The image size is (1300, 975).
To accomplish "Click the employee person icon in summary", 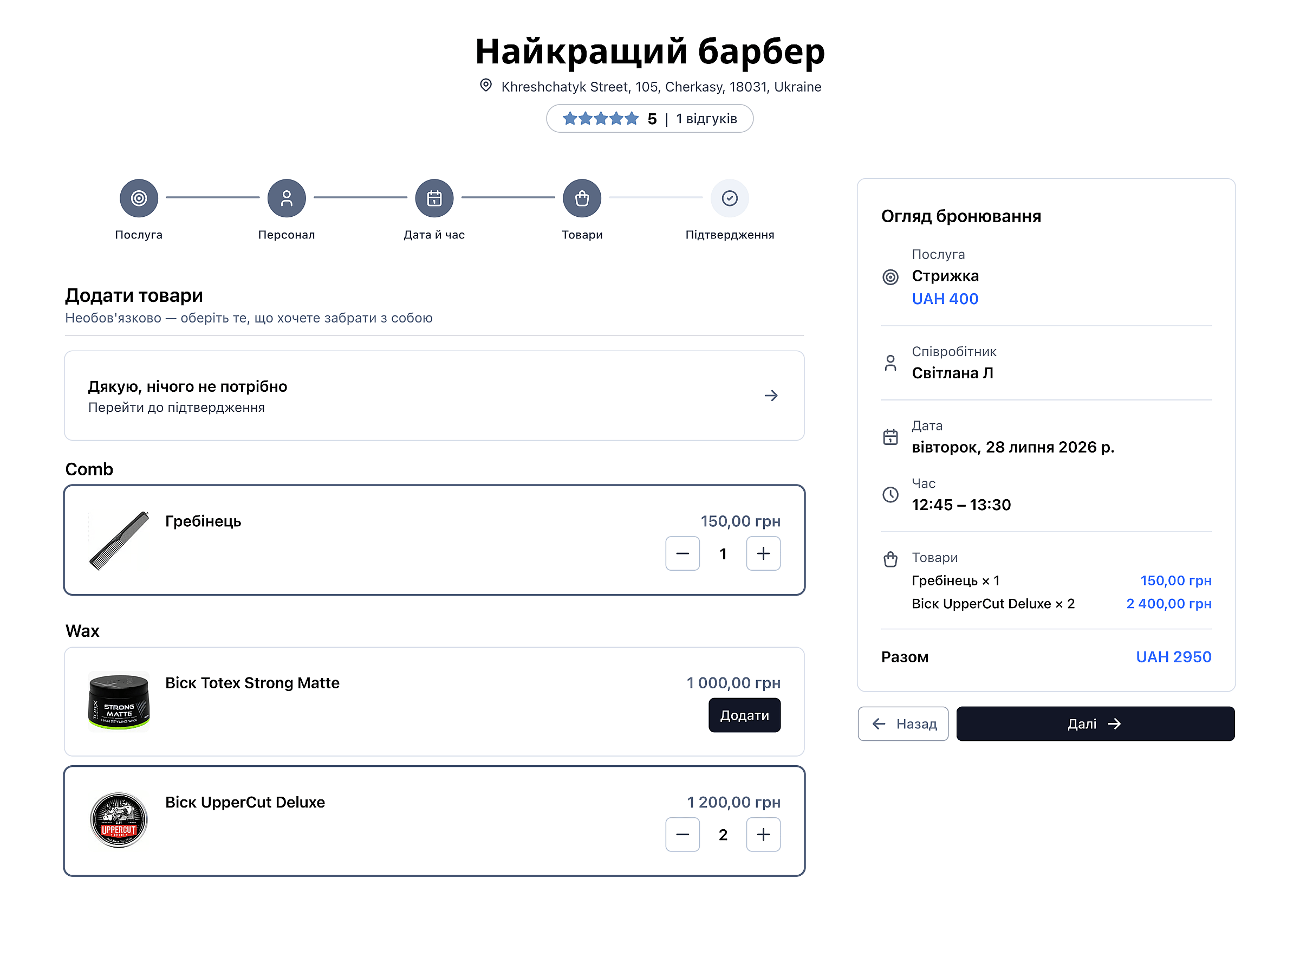I will [x=890, y=363].
